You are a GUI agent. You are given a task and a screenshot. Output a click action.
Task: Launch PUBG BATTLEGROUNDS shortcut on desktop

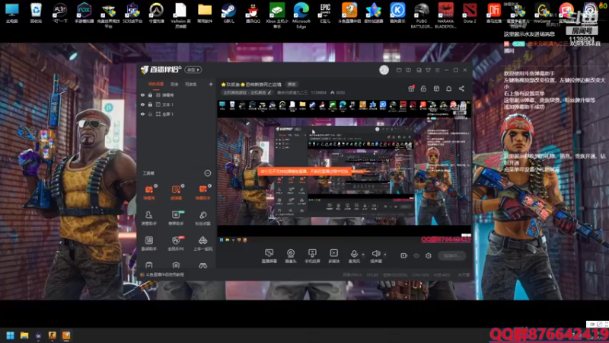tap(422, 14)
